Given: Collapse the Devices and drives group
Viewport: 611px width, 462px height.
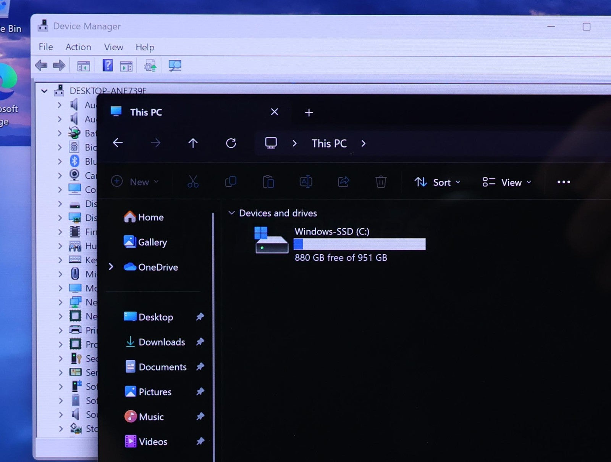Looking at the screenshot, I should [x=231, y=213].
